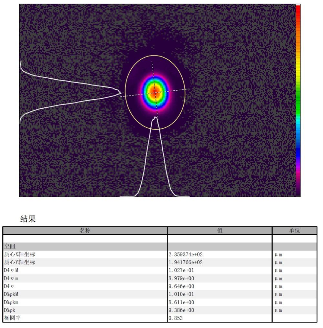Click the value 9.646e+00
This screenshot has height=328, width=323.
point(181,286)
